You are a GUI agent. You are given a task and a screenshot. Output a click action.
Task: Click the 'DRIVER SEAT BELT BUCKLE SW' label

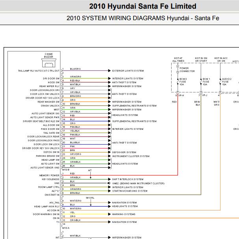tap(41, 121)
